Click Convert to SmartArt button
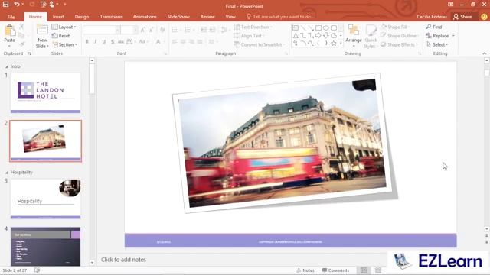 [x=259, y=44]
